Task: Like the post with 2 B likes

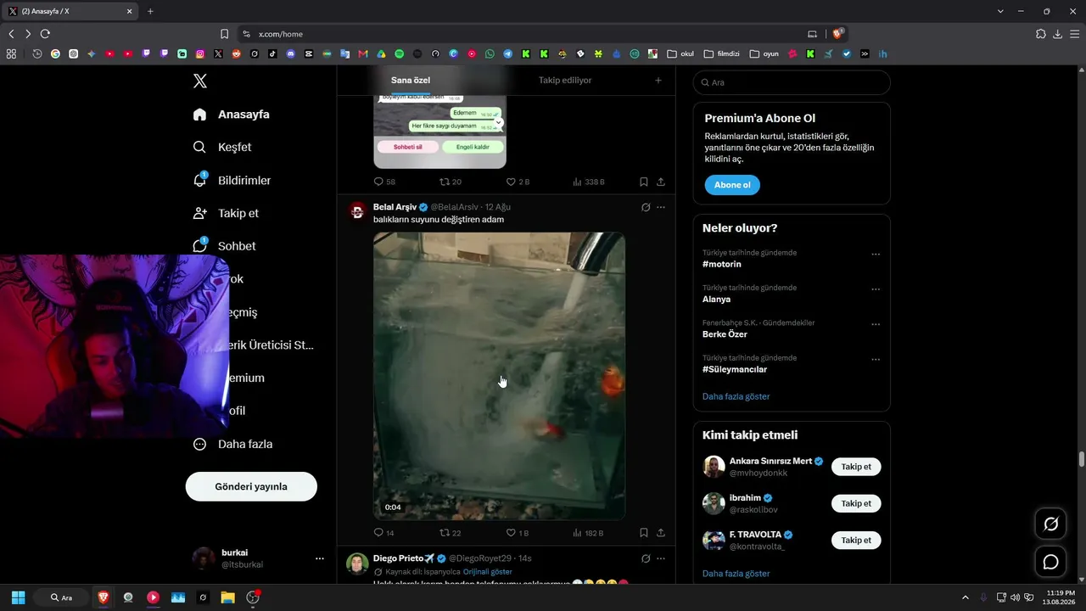Action: (x=518, y=182)
